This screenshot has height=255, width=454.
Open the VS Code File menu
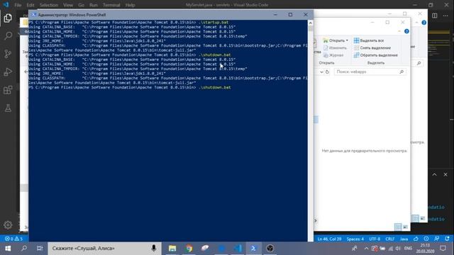point(18,5)
